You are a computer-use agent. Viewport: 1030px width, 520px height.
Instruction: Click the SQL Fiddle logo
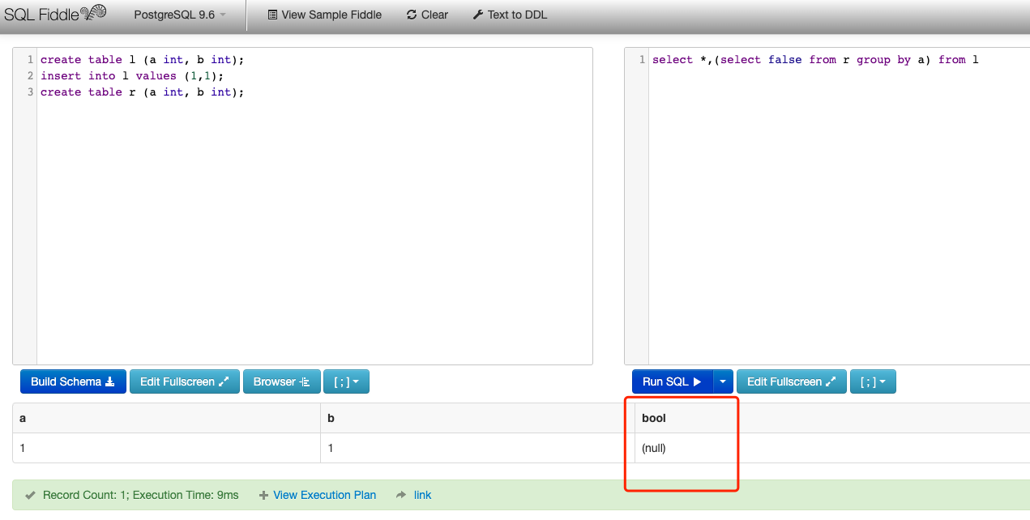click(55, 15)
